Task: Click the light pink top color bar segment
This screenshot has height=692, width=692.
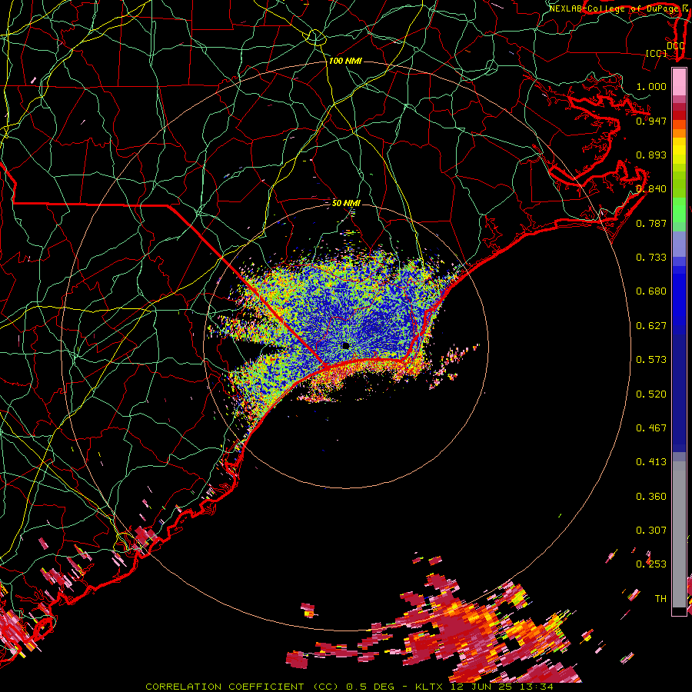Action: (x=679, y=82)
